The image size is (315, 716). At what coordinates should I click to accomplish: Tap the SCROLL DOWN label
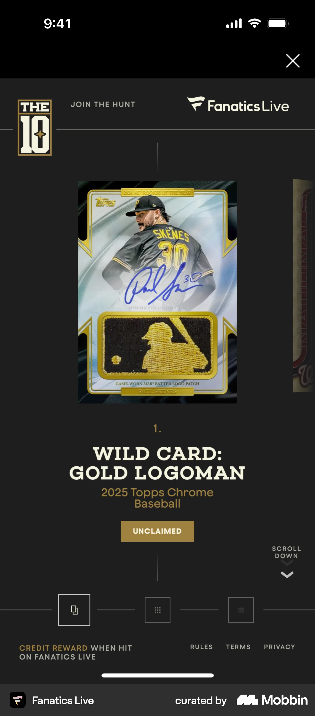[x=286, y=552]
